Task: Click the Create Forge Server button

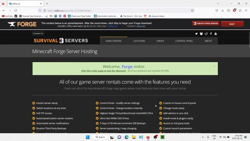Action: pos(206,23)
